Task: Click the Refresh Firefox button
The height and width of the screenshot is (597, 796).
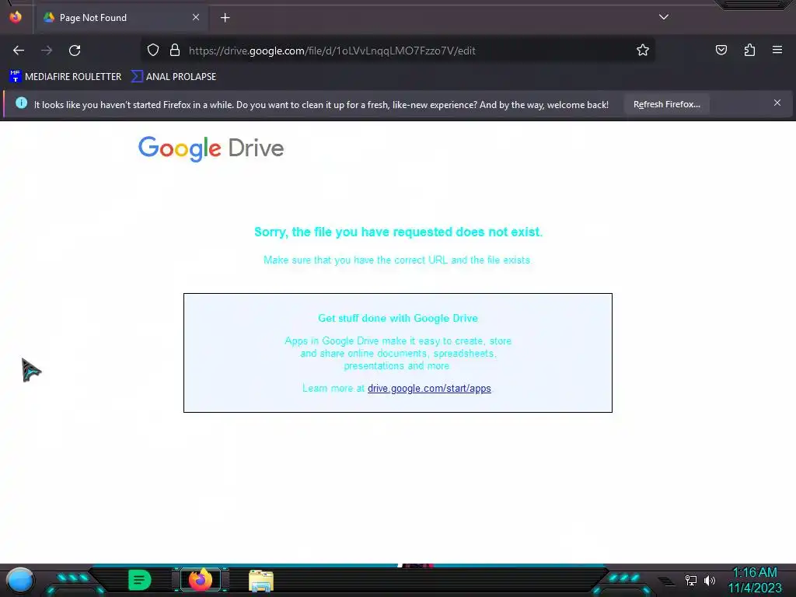Action: 666,104
